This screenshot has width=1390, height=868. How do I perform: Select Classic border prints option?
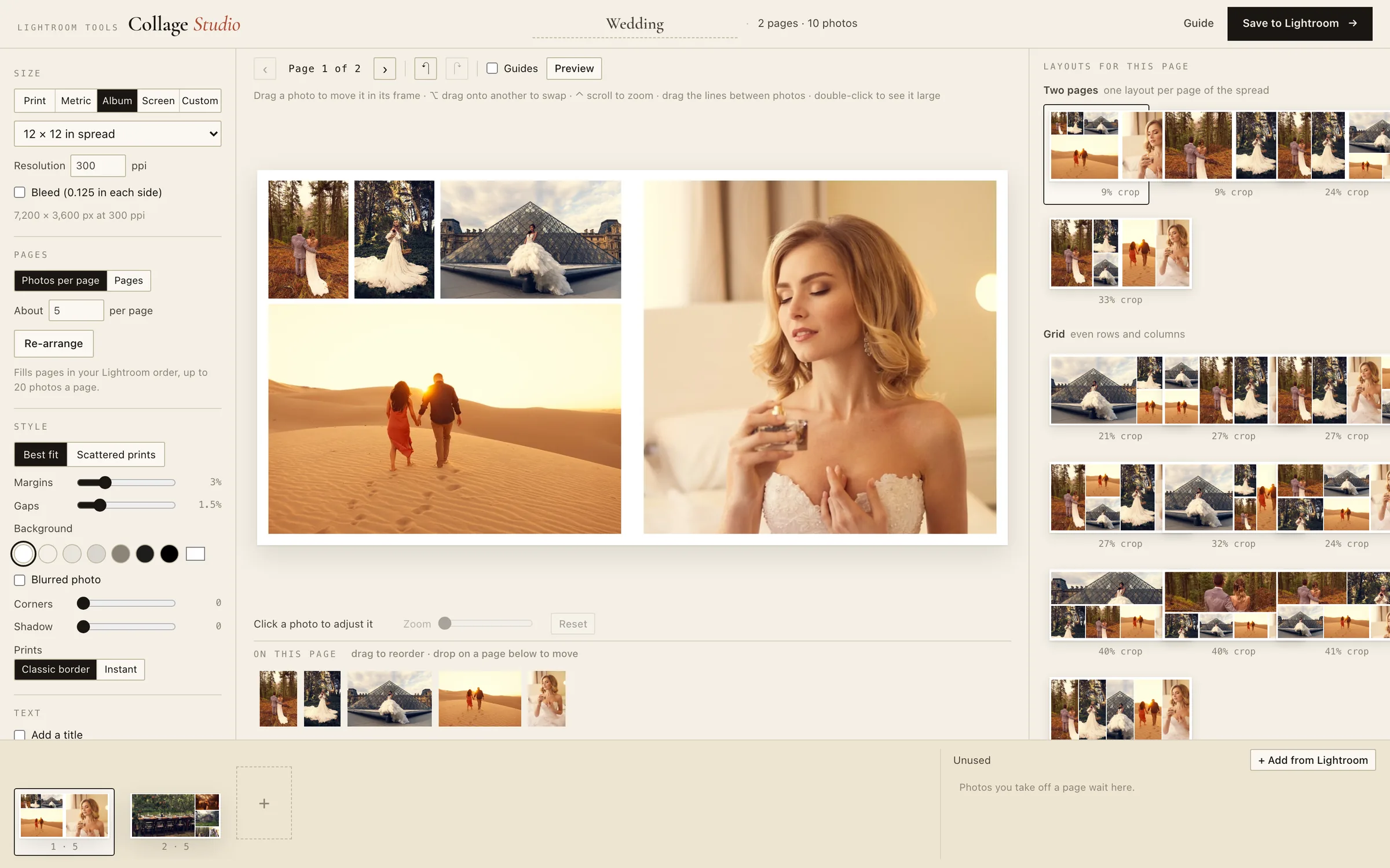point(56,670)
